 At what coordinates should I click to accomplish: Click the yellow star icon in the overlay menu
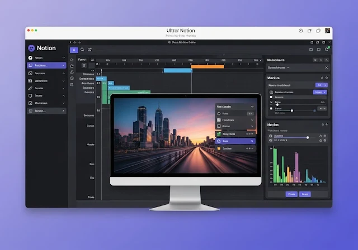point(219,148)
